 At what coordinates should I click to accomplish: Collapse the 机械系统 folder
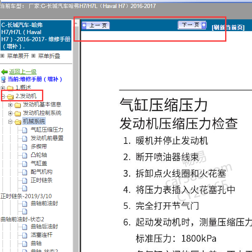(10, 122)
